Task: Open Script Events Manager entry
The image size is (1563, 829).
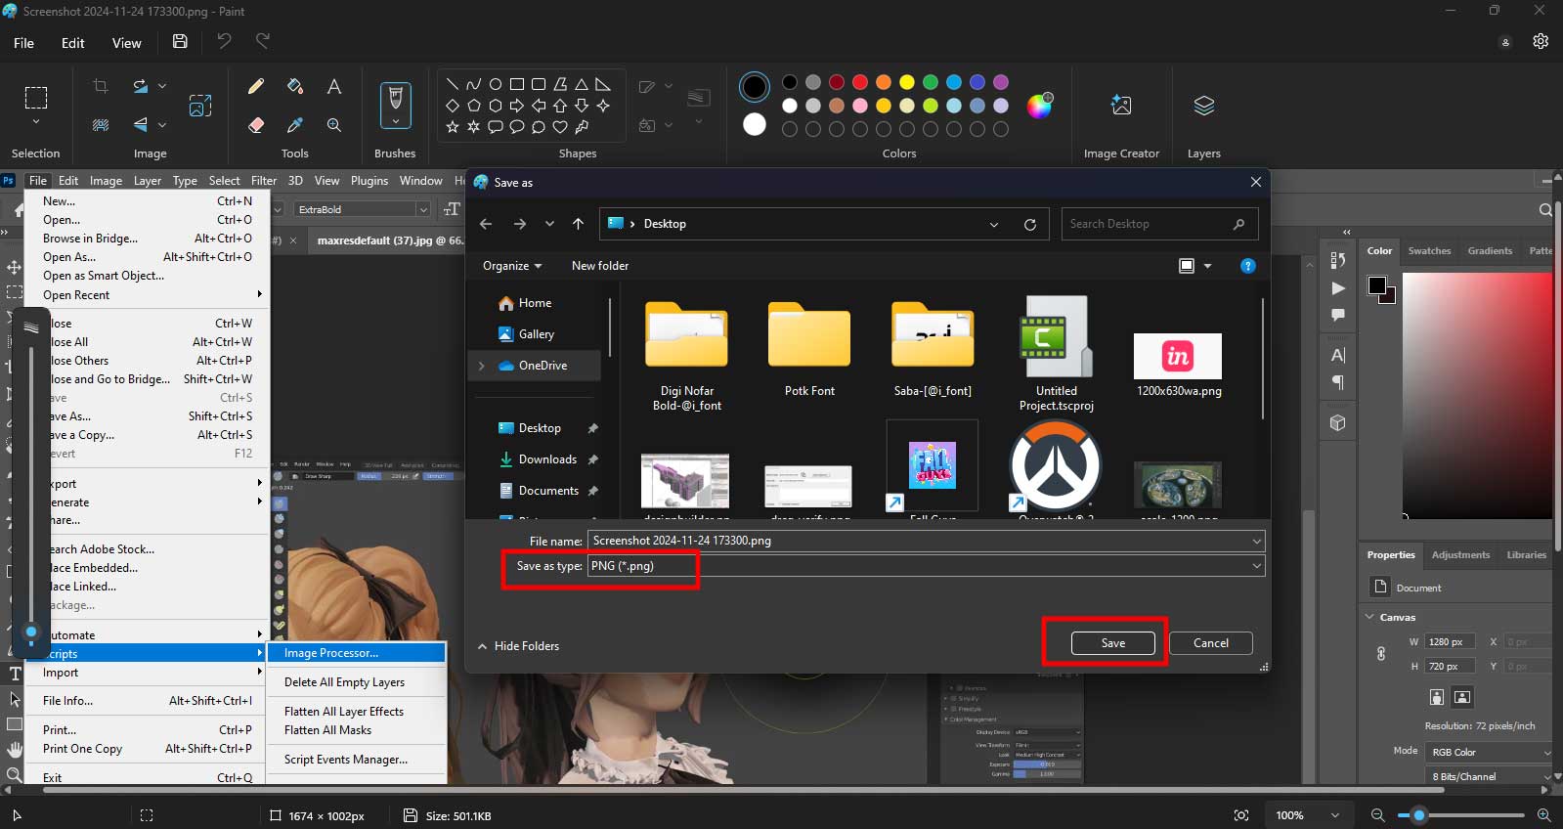Action: pos(346,760)
